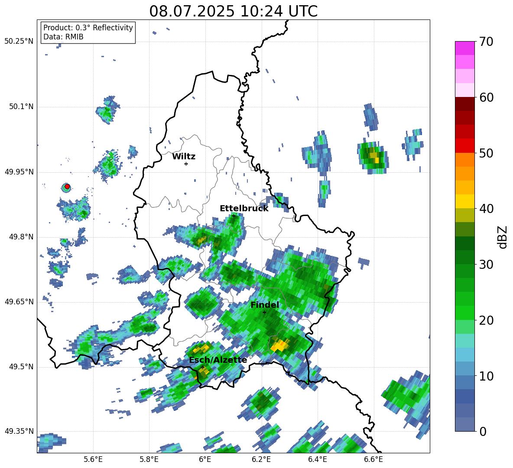Click the 70 tick on the colorbar
This screenshot has width=513, height=468.
486,42
